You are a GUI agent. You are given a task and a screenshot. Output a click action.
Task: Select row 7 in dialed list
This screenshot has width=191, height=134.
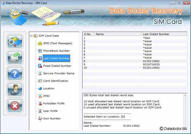tap(135, 58)
